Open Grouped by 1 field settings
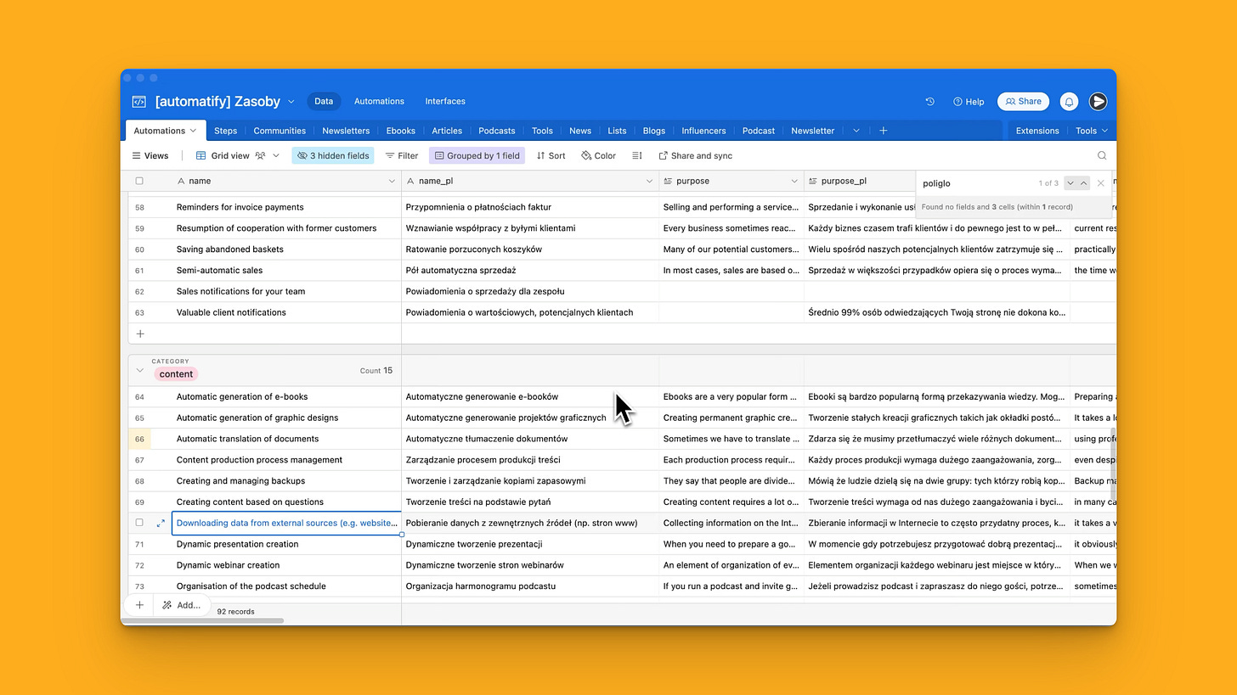This screenshot has width=1237, height=695. click(477, 156)
